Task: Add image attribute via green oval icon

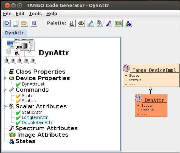Action: coord(119,23)
